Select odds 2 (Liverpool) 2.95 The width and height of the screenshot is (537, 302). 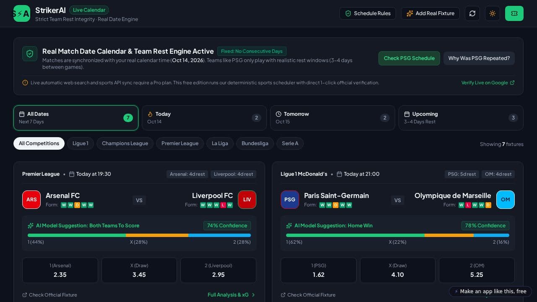click(x=218, y=271)
